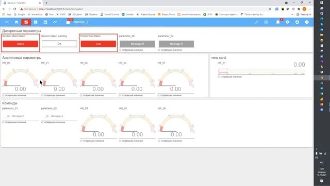Select the device_2 browser tab
This screenshot has width=330, height=186.
coord(22,3)
